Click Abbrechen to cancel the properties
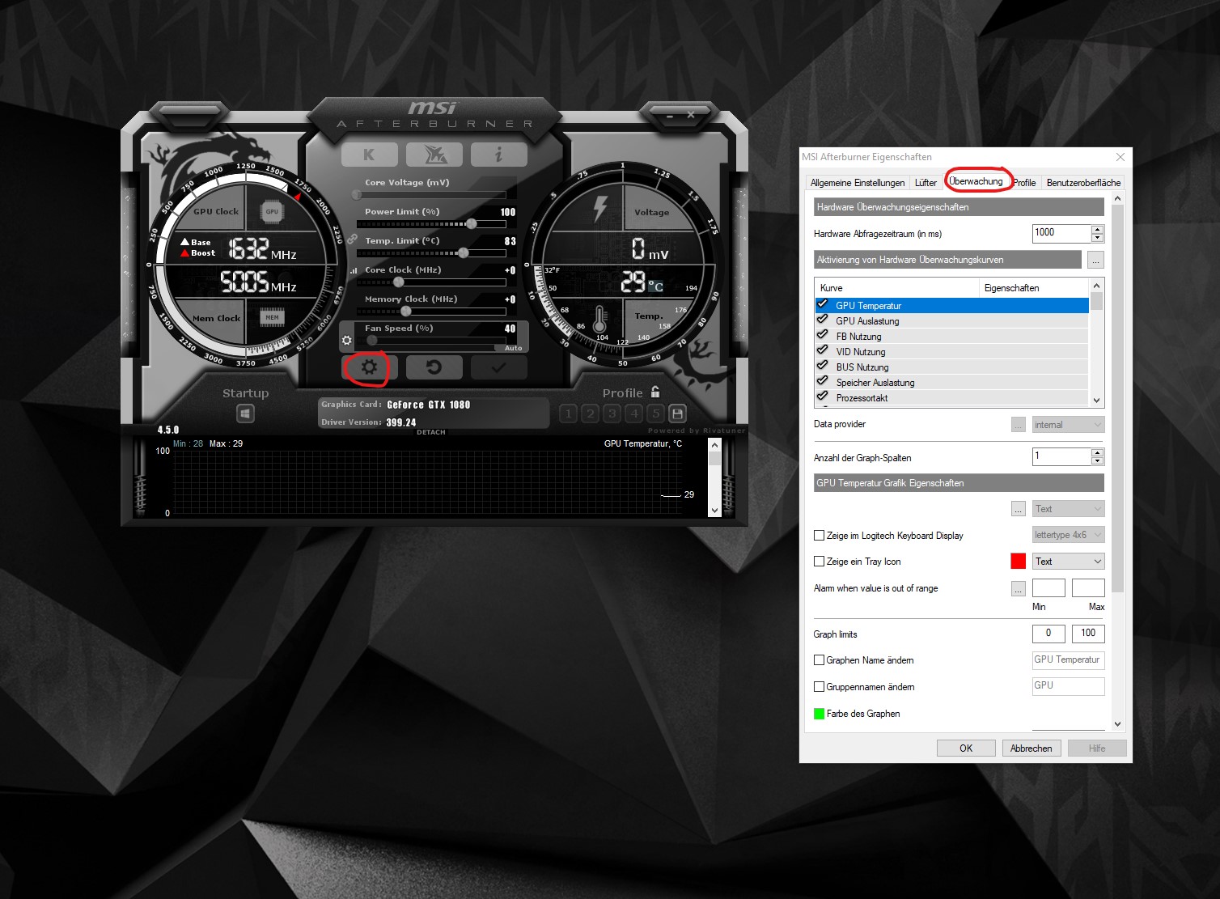This screenshot has width=1220, height=899. (1031, 748)
